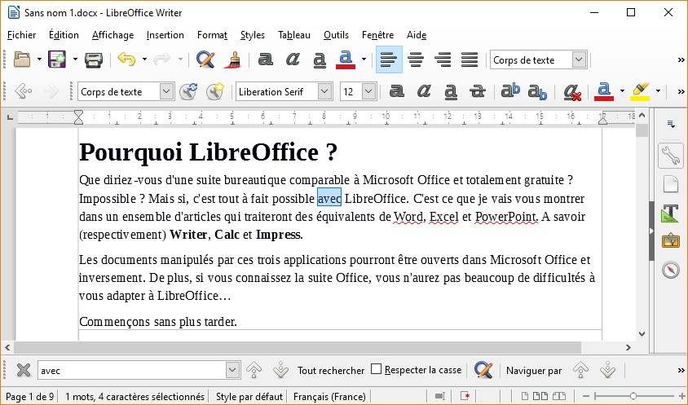Open the Outils menu
This screenshot has height=405, width=688.
click(336, 35)
